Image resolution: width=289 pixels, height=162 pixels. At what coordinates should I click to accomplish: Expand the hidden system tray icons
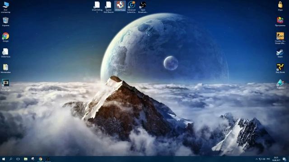coord(256,159)
